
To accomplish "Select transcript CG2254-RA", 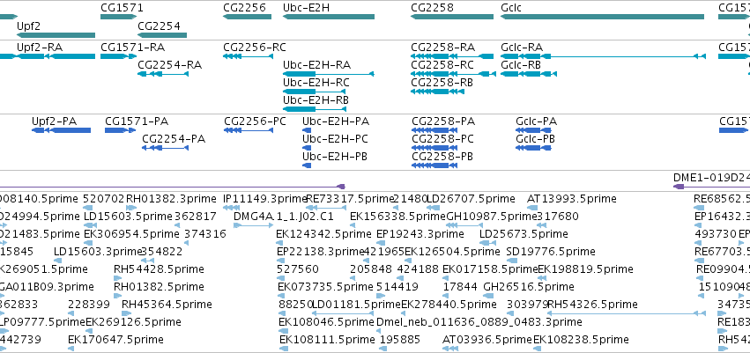I will click(x=163, y=74).
